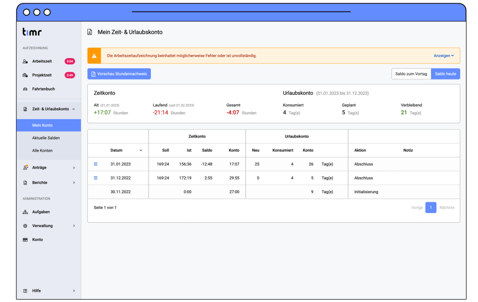Screen dimensions: 478x302
Task: Expand the Verwaltung submenu chevron
Action: coord(74,226)
